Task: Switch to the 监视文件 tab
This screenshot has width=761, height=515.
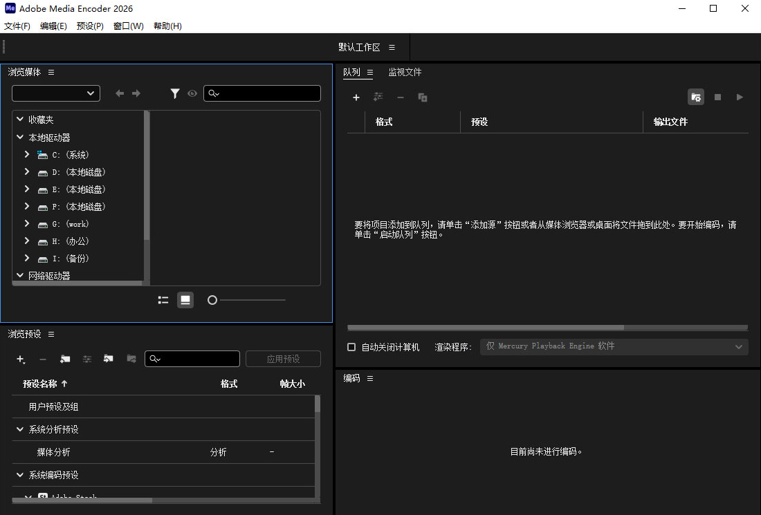Action: 405,72
